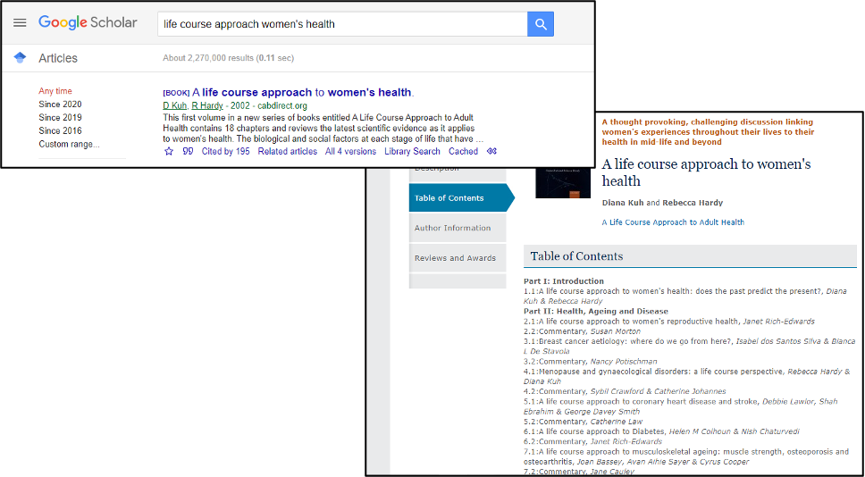Click the 5.1 coronary heart disease and stroke entry

point(681,406)
